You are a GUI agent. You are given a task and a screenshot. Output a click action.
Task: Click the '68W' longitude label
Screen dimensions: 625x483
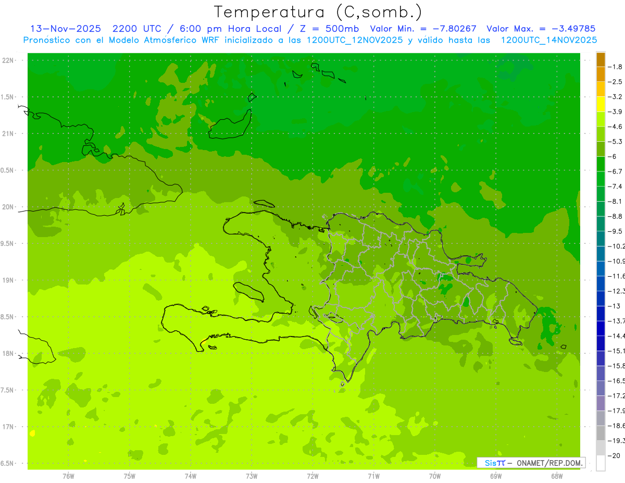point(557,476)
